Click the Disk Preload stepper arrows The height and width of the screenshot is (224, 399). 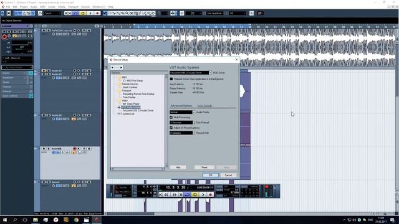pos(194,123)
